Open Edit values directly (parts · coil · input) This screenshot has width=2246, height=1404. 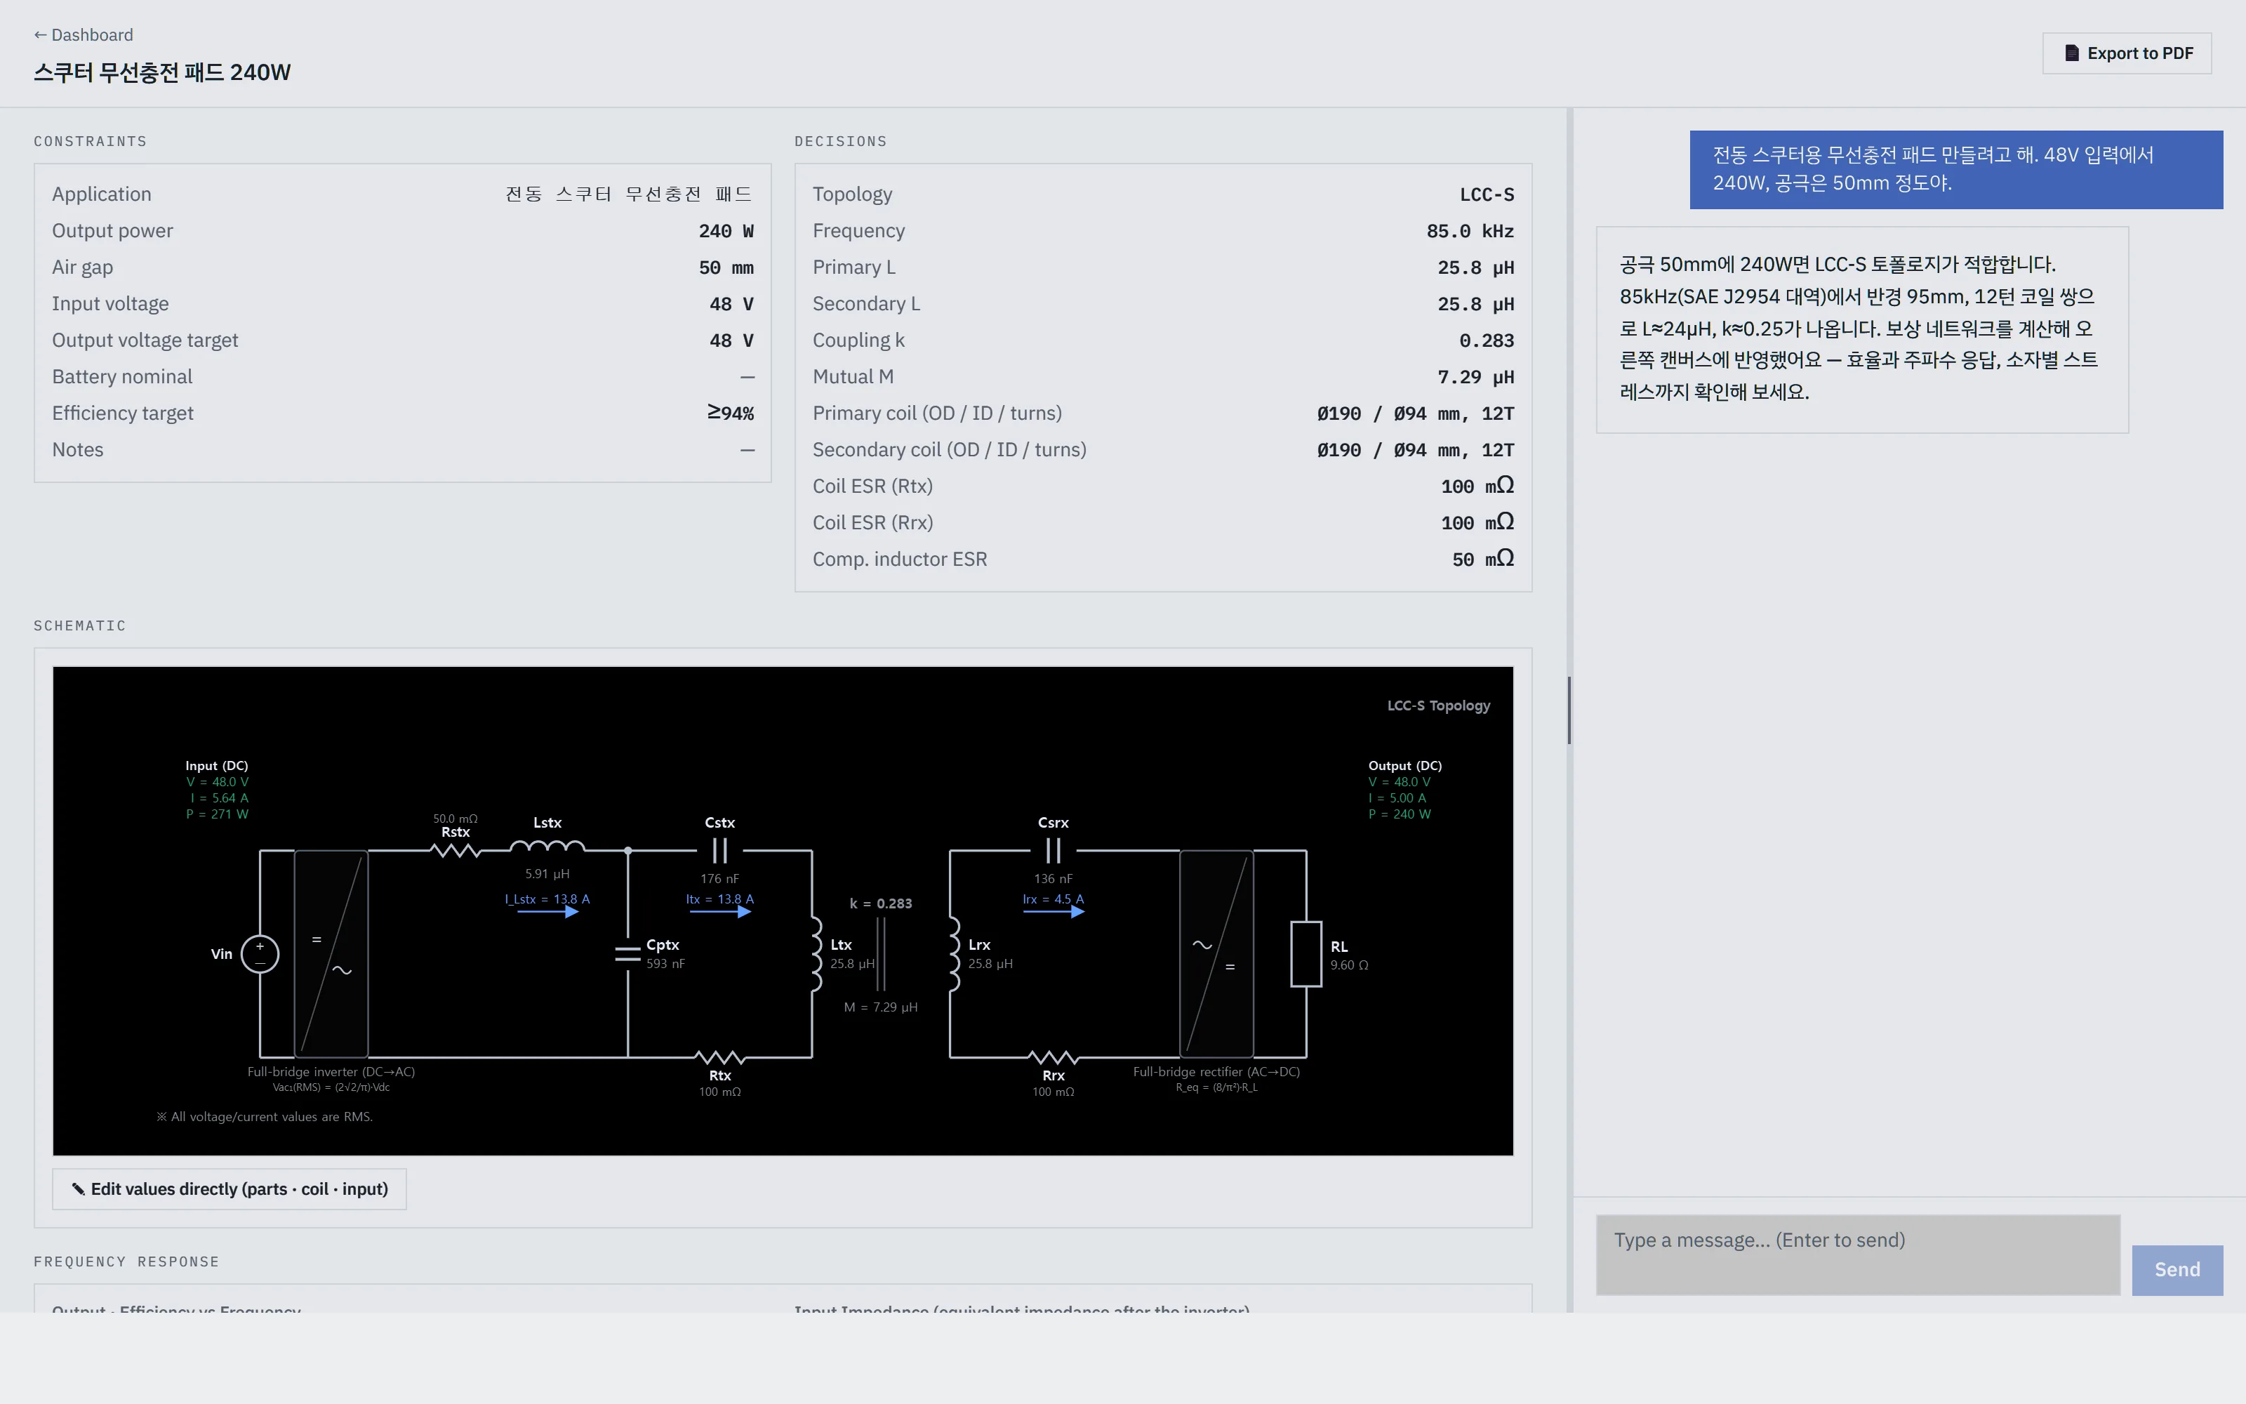[x=230, y=1189]
